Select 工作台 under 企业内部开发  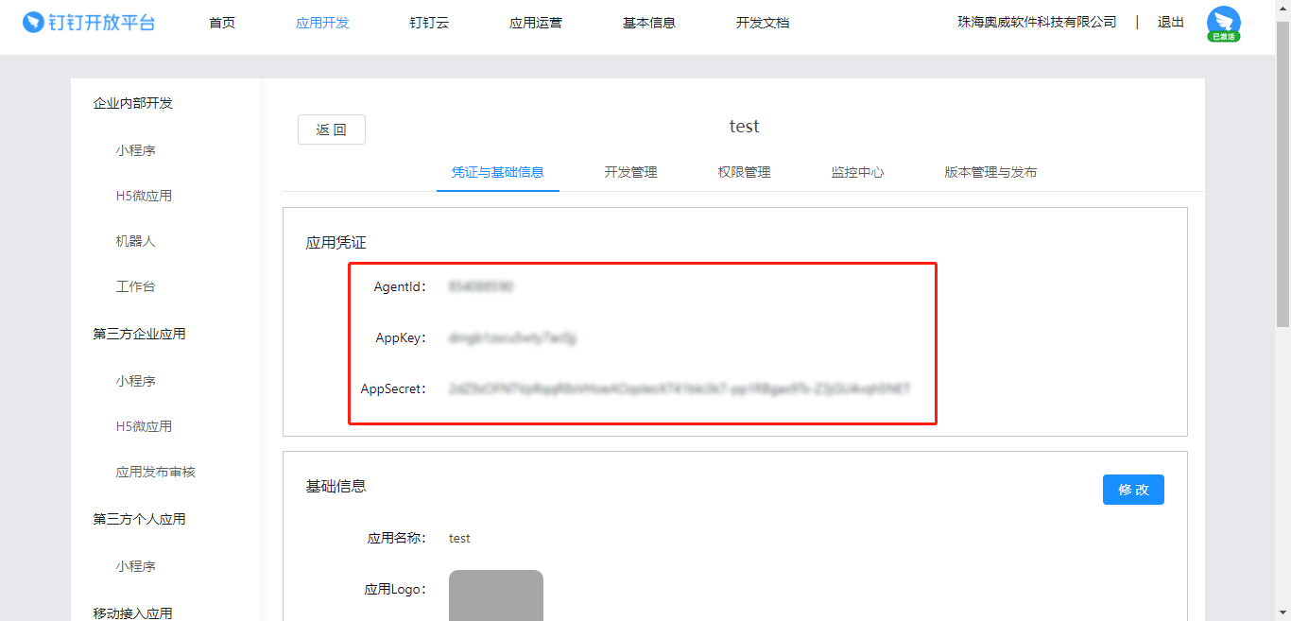[x=135, y=286]
